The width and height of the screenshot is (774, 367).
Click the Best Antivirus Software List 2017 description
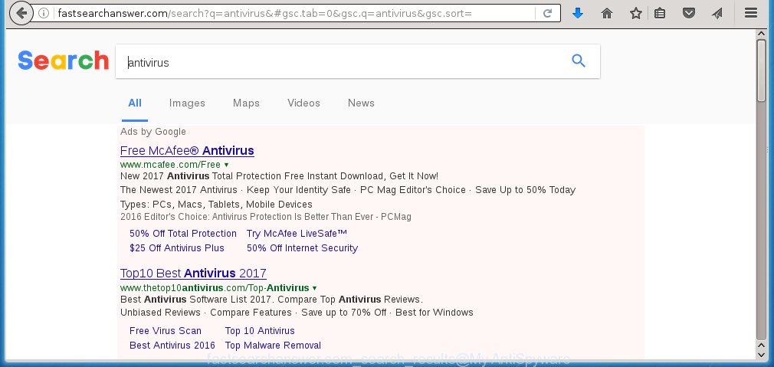coord(271,300)
